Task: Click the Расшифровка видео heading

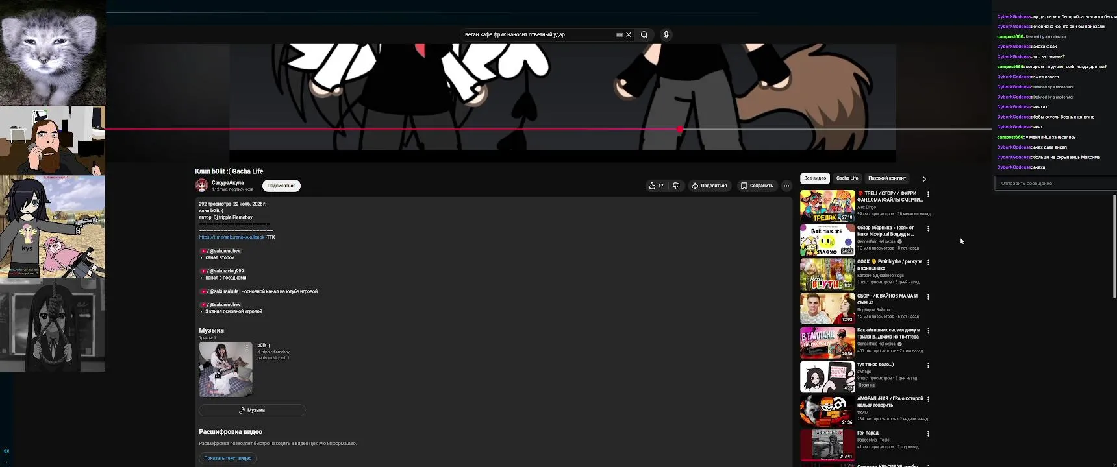Action: (231, 432)
